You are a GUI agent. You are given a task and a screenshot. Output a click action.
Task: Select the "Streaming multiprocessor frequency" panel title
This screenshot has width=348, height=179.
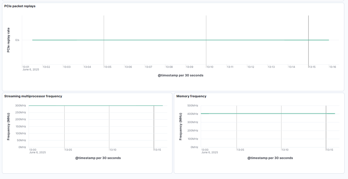33,96
